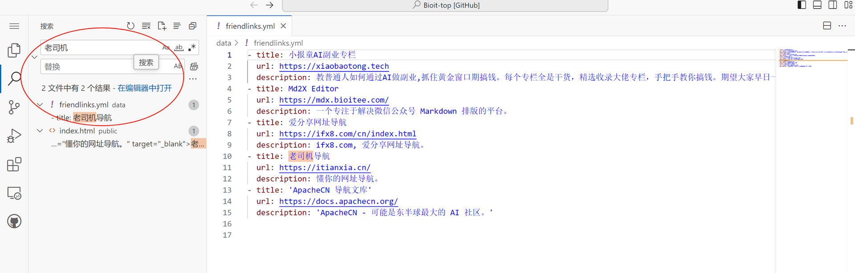Open the Source Control view
855x273 pixels.
(14, 107)
